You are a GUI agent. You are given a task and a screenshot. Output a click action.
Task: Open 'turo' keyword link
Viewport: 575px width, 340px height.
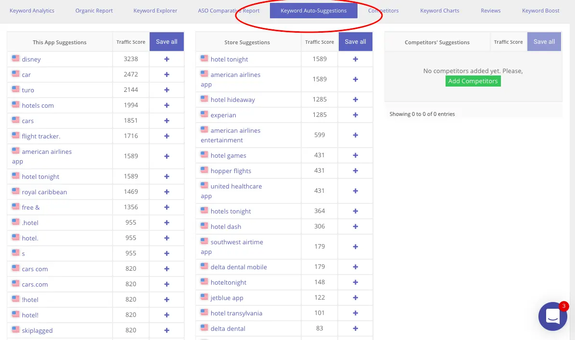click(28, 90)
